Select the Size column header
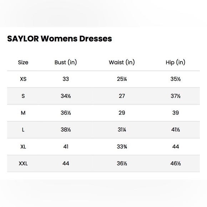Screen dimensions: 207x207 (23, 62)
